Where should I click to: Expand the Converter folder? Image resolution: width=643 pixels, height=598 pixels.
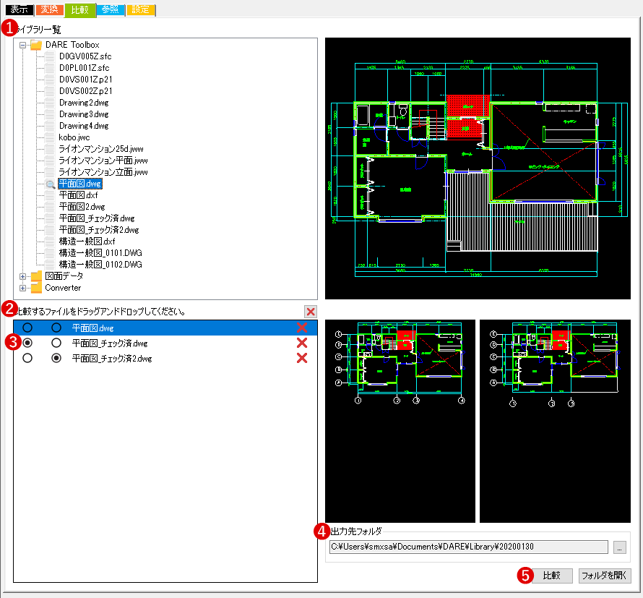click(23, 288)
